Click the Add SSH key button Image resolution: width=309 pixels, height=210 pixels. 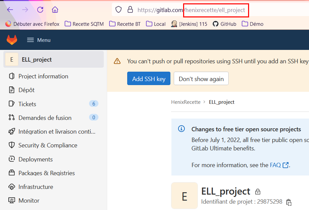click(149, 78)
